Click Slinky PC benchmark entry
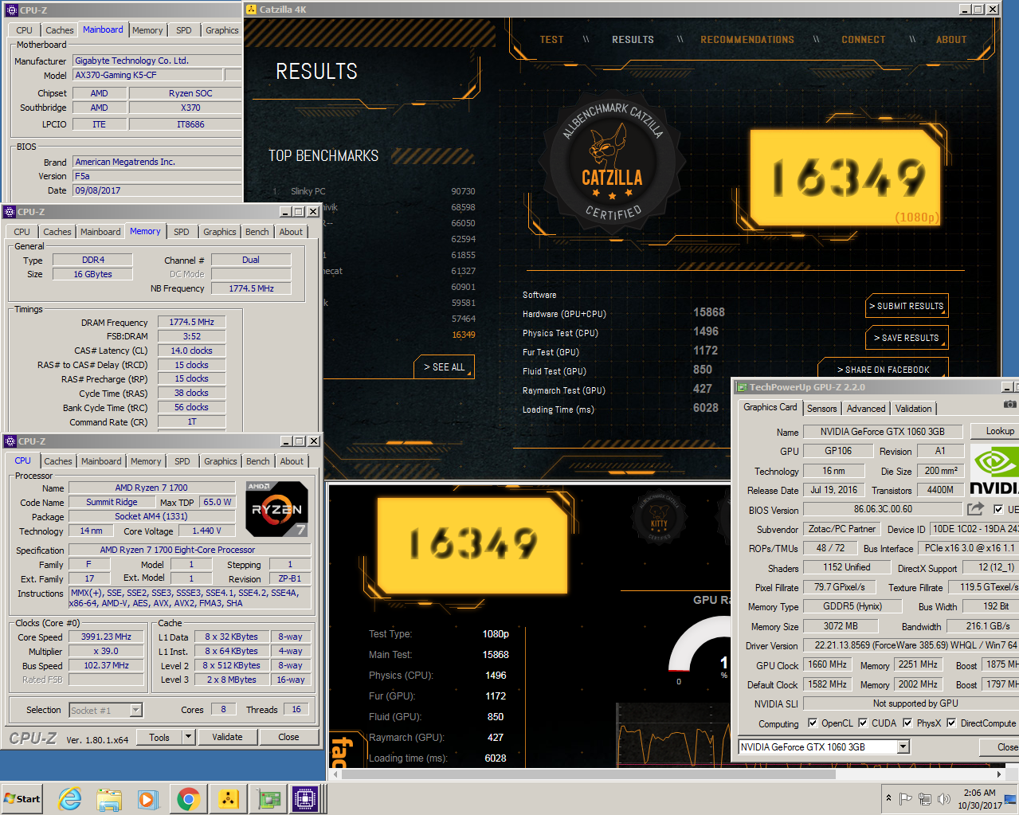Image resolution: width=1019 pixels, height=815 pixels. pyautogui.click(x=308, y=191)
